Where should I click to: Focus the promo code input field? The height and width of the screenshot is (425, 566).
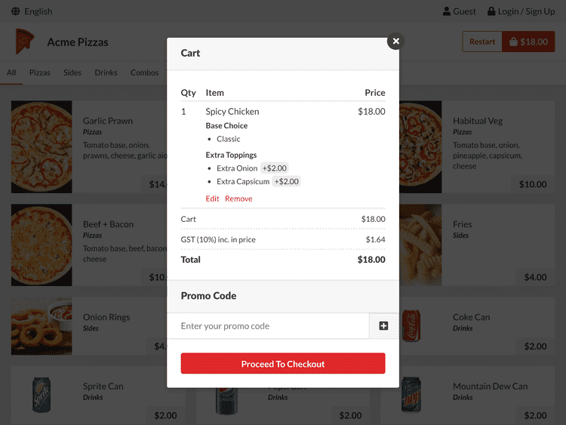pyautogui.click(x=268, y=325)
